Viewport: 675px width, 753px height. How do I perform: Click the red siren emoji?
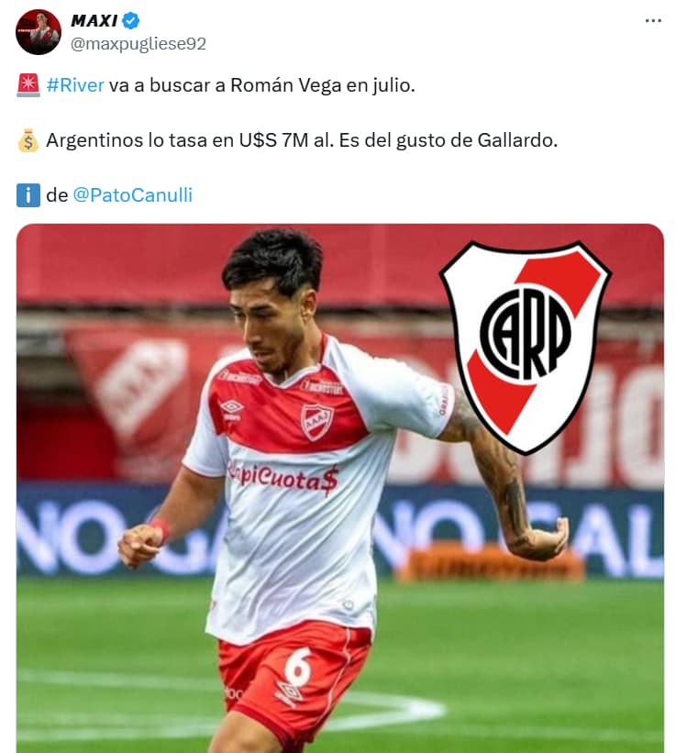28,85
